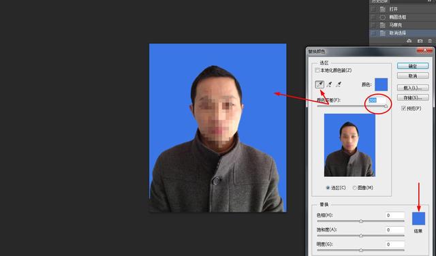Confirm with the 确定 button
This screenshot has height=256, width=436.
click(x=413, y=66)
